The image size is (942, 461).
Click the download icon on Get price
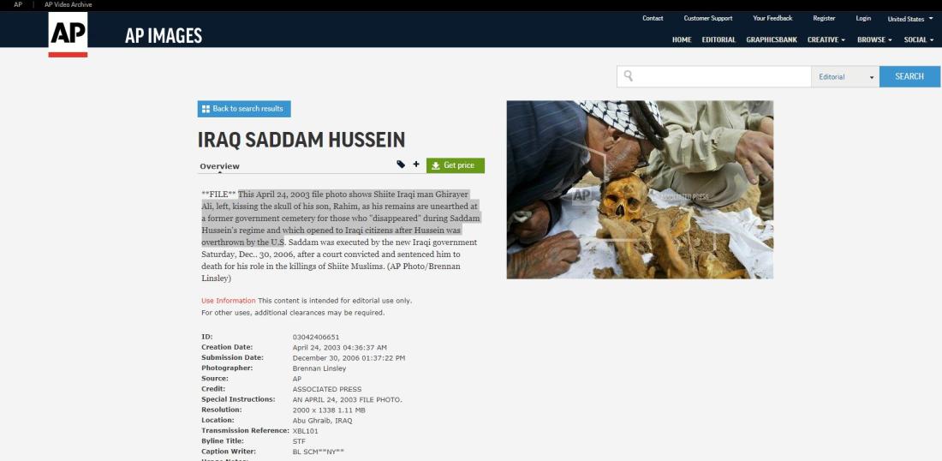pos(436,166)
